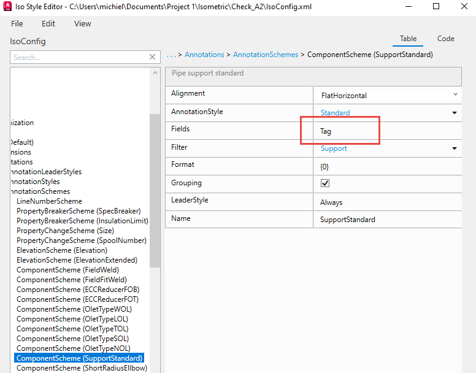Select LineNumberScheme in the tree
The height and width of the screenshot is (373, 476).
[49, 201]
